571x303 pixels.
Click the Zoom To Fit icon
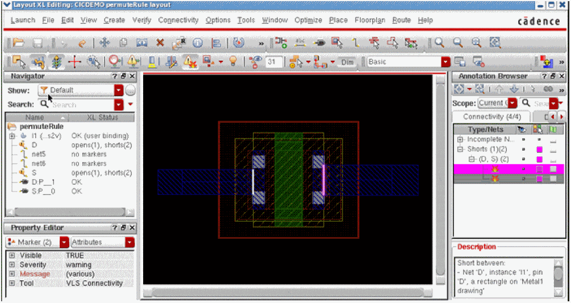(x=495, y=43)
